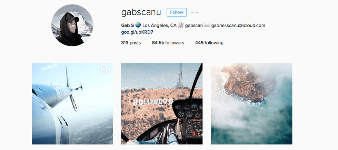
Task: Open the aerial cloudy coastline photo
Action: 251,104
